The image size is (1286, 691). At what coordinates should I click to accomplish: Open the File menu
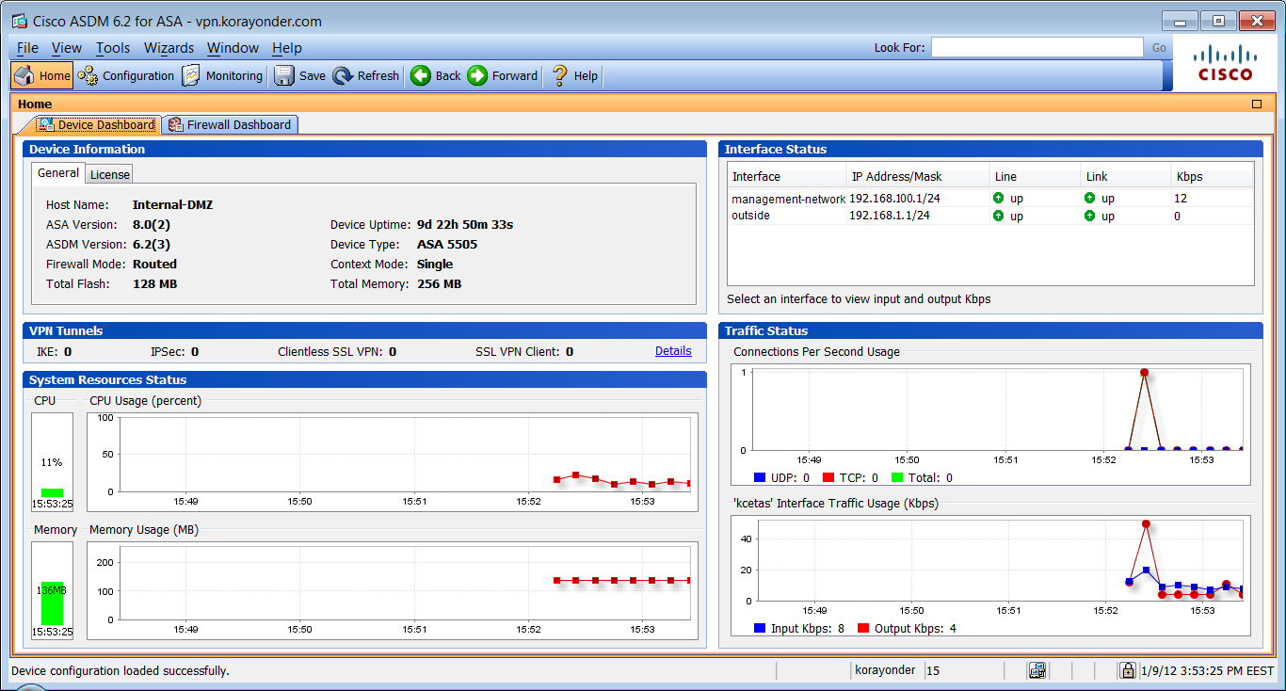[x=27, y=48]
